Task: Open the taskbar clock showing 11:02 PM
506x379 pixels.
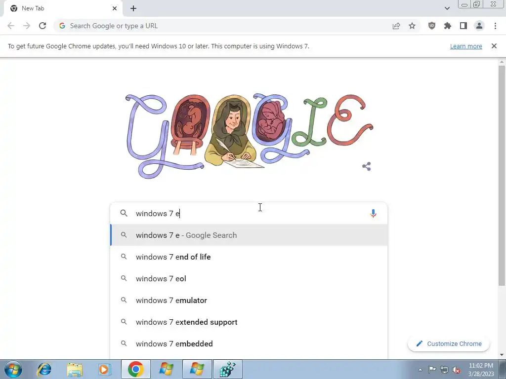Action: [x=481, y=370]
